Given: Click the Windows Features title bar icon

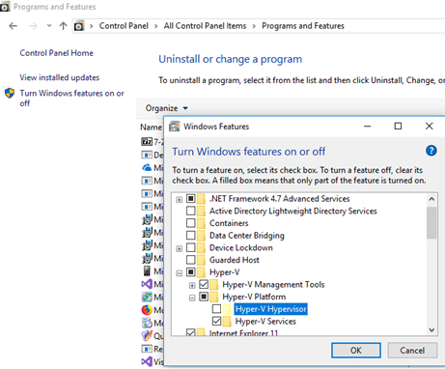Looking at the screenshot, I should [x=174, y=127].
